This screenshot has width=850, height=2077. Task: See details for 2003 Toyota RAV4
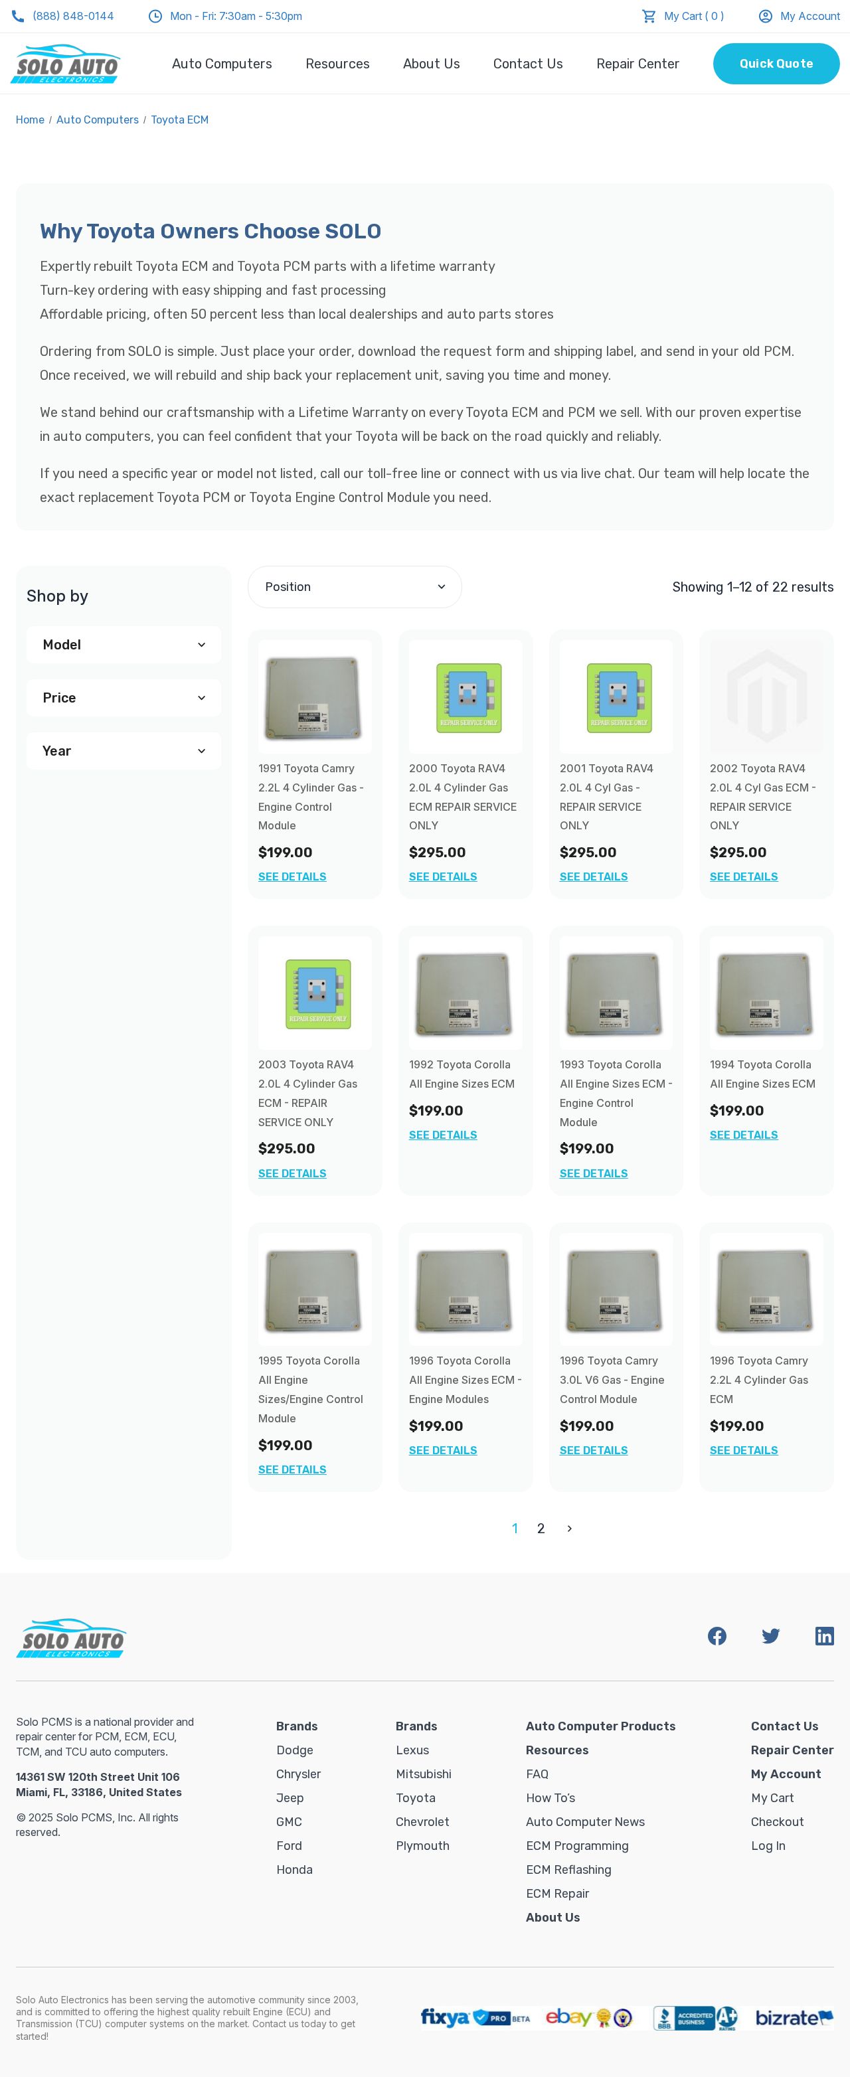point(292,1173)
